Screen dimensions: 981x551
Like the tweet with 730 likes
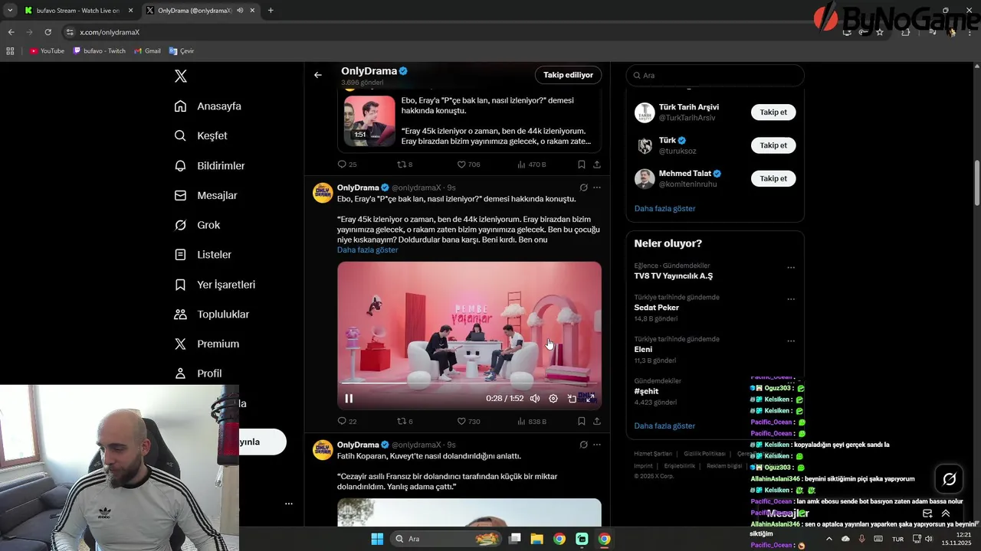(x=468, y=421)
